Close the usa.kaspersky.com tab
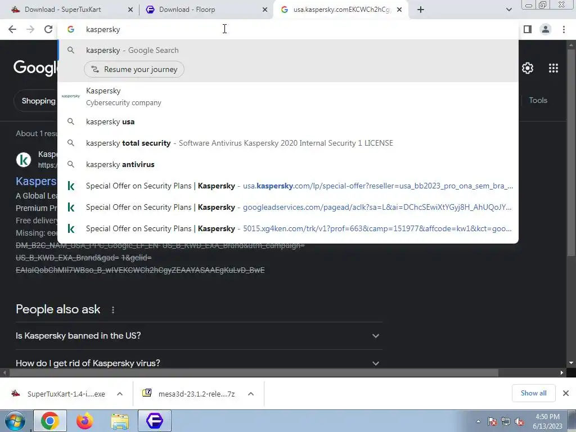576x432 pixels. (399, 10)
